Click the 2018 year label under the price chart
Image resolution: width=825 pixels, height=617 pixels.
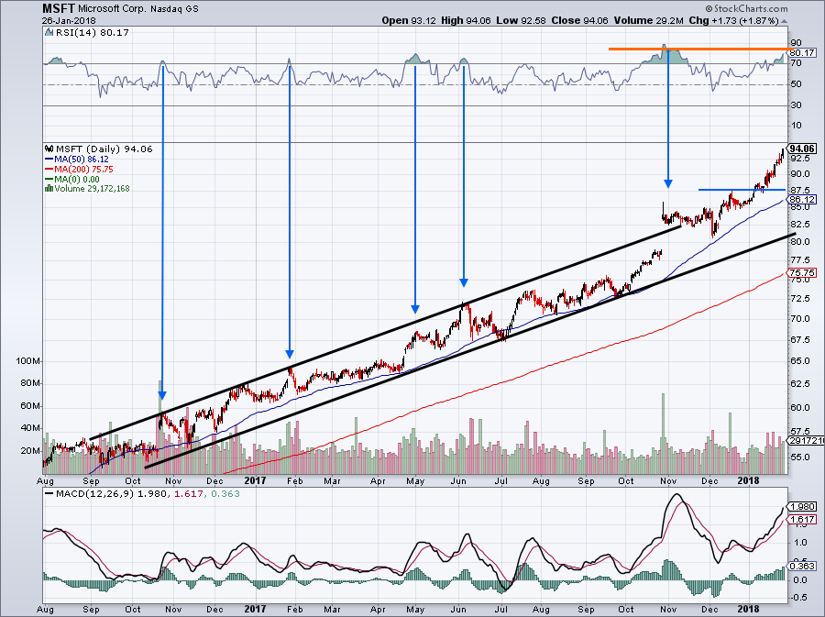[x=748, y=480]
